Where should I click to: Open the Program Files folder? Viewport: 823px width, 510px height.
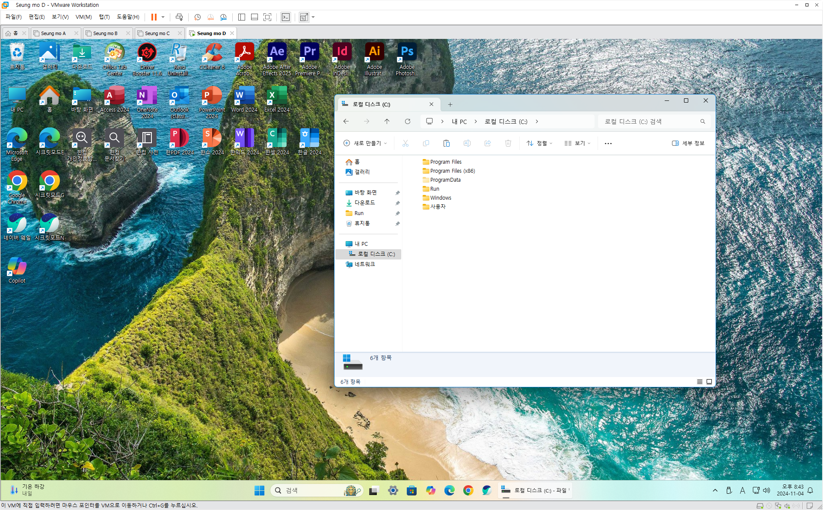tap(445, 162)
